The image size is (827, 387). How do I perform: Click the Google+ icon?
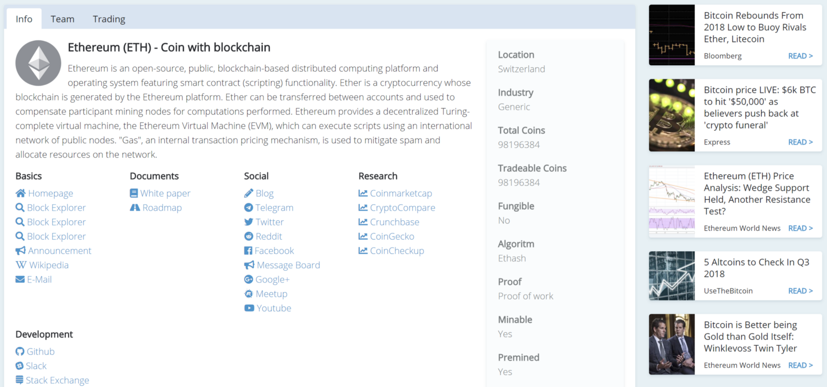coord(249,280)
